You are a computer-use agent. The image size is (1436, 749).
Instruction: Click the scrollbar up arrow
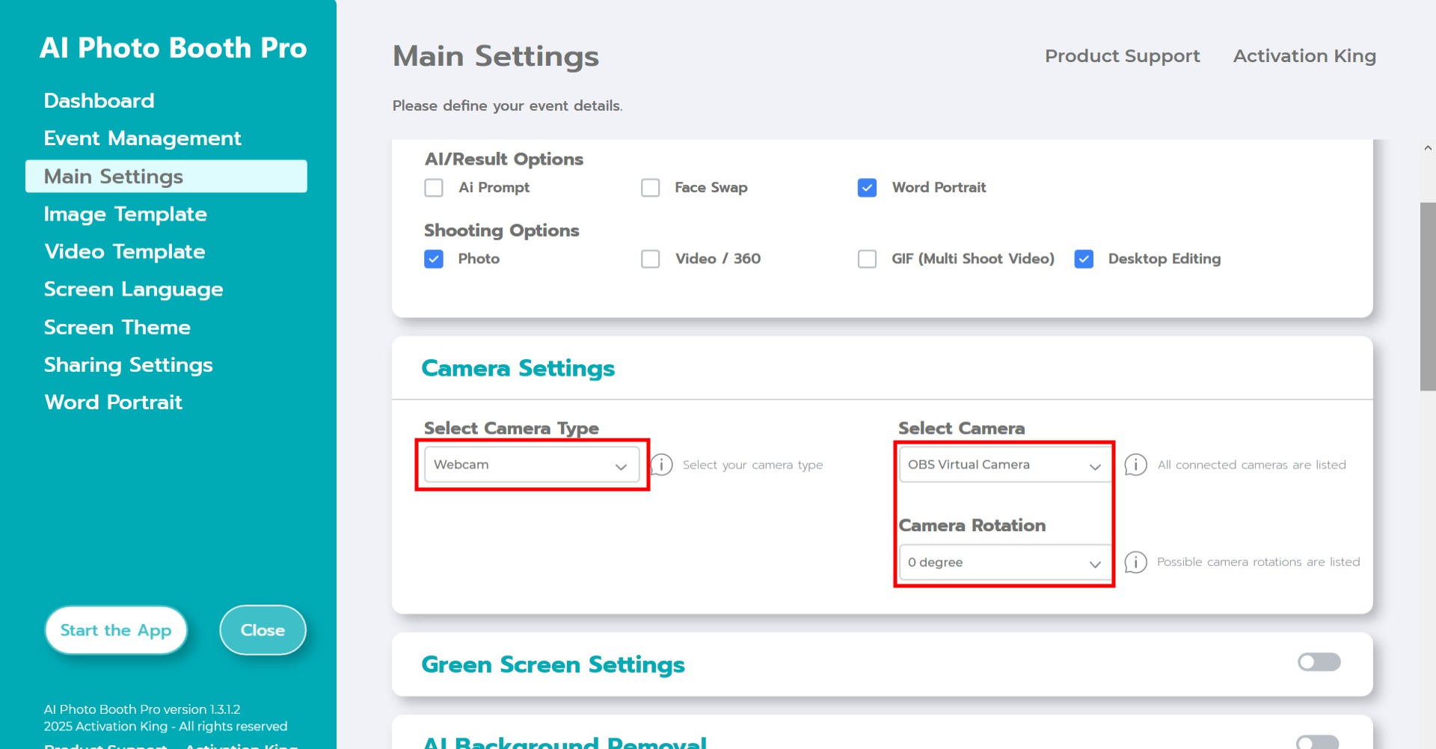(1428, 148)
